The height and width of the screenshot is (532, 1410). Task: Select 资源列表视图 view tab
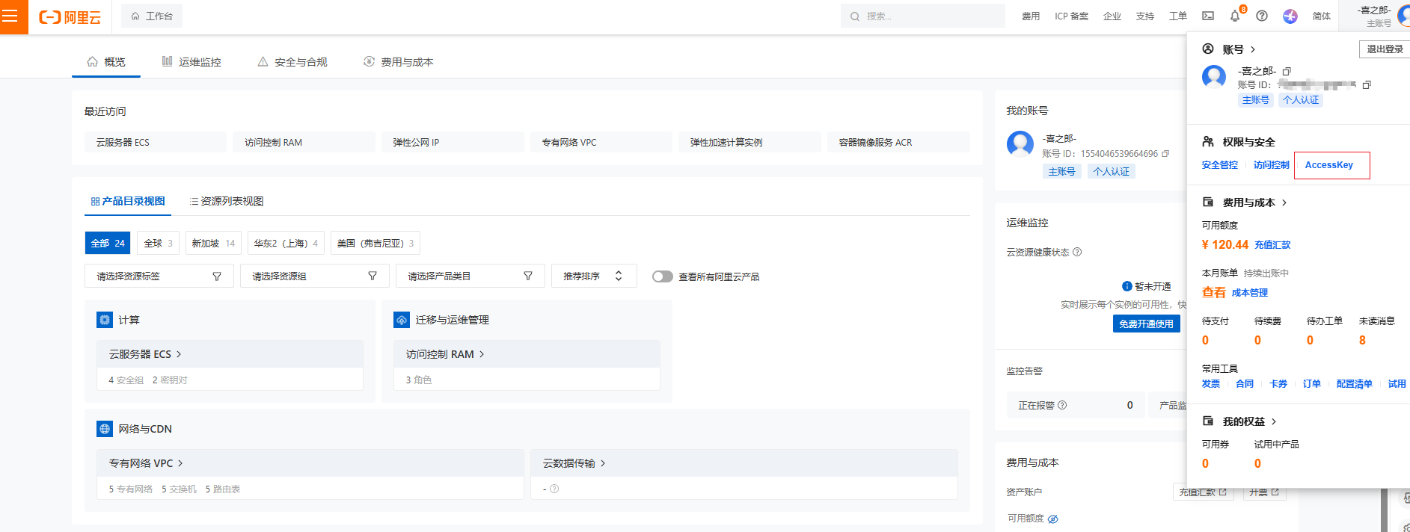[227, 201]
